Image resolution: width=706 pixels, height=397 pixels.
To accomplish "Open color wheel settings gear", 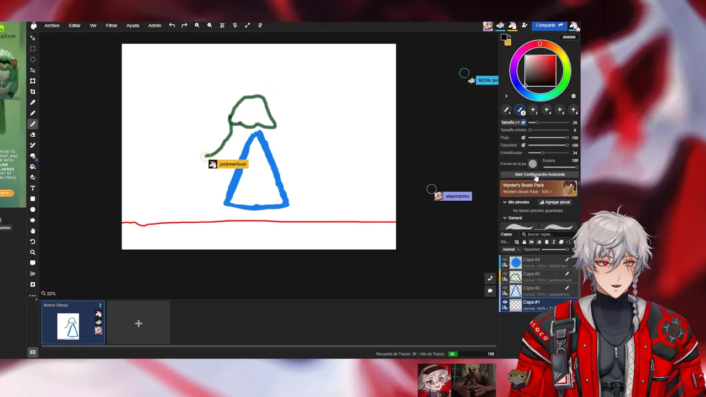I will tap(573, 96).
